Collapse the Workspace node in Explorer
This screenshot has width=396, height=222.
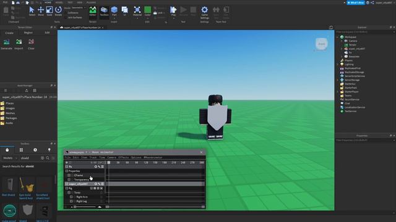[338, 37]
